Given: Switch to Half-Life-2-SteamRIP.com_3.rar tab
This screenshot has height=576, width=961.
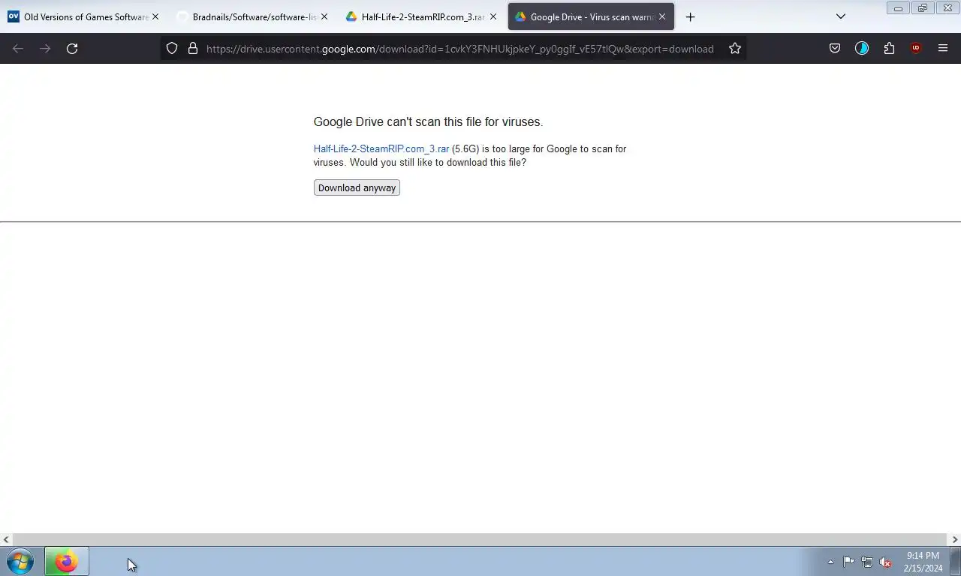Looking at the screenshot, I should [420, 16].
